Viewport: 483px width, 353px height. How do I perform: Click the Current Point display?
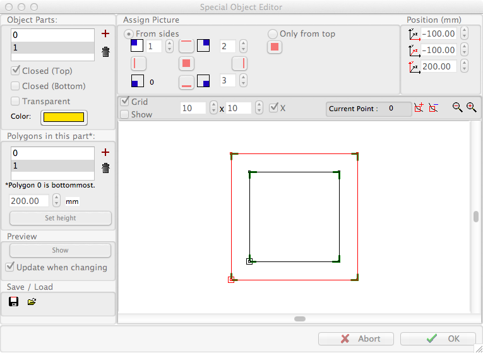tap(369, 109)
